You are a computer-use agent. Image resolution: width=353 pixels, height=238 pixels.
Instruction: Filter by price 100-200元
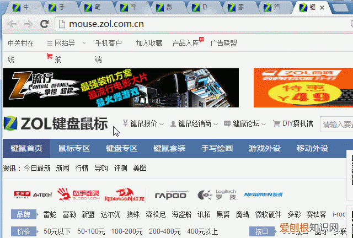(127, 231)
